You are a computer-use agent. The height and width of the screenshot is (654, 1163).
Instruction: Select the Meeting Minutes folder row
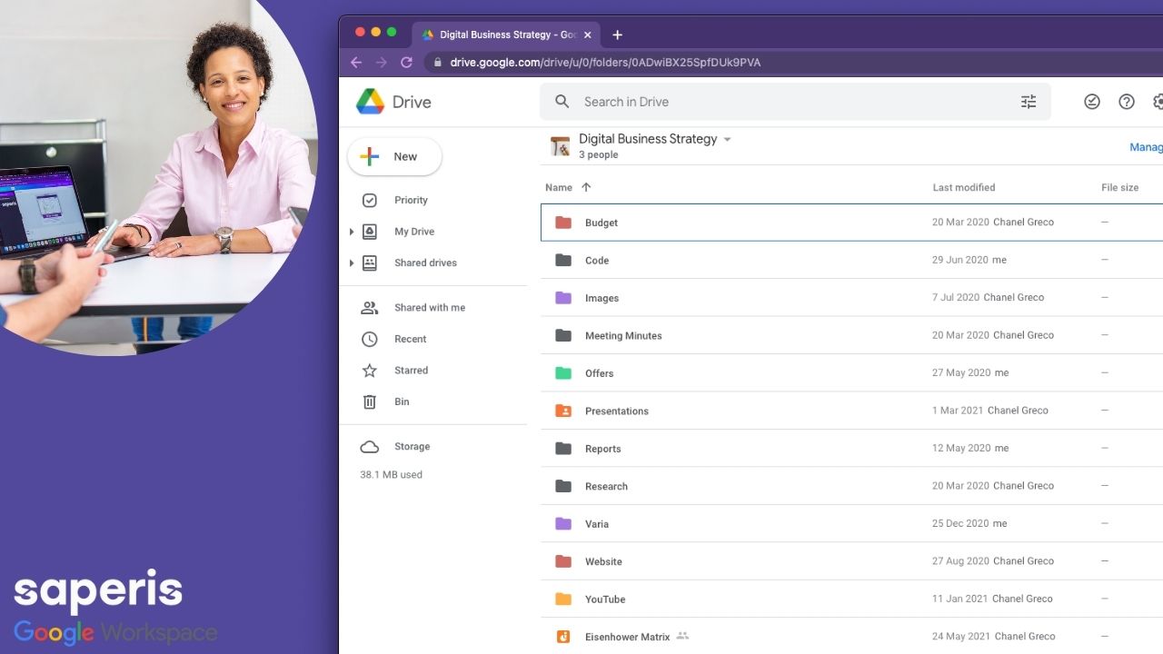point(851,335)
